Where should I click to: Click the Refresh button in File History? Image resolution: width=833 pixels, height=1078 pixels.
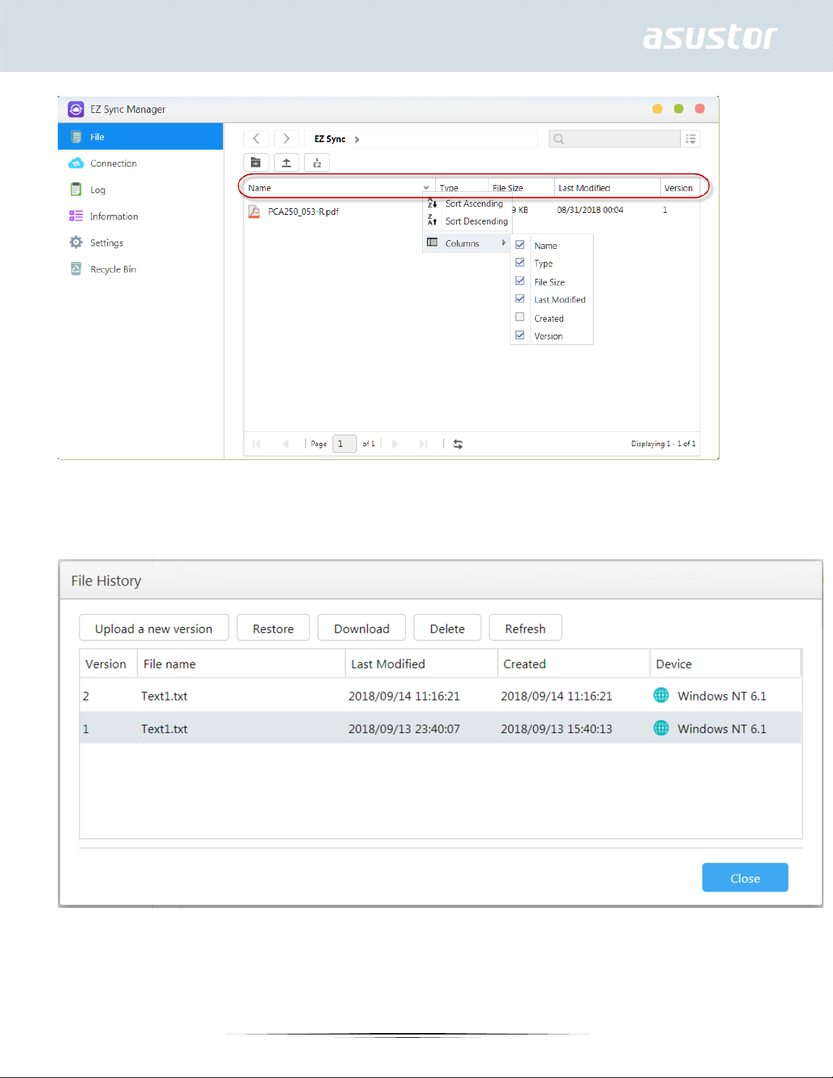(526, 628)
